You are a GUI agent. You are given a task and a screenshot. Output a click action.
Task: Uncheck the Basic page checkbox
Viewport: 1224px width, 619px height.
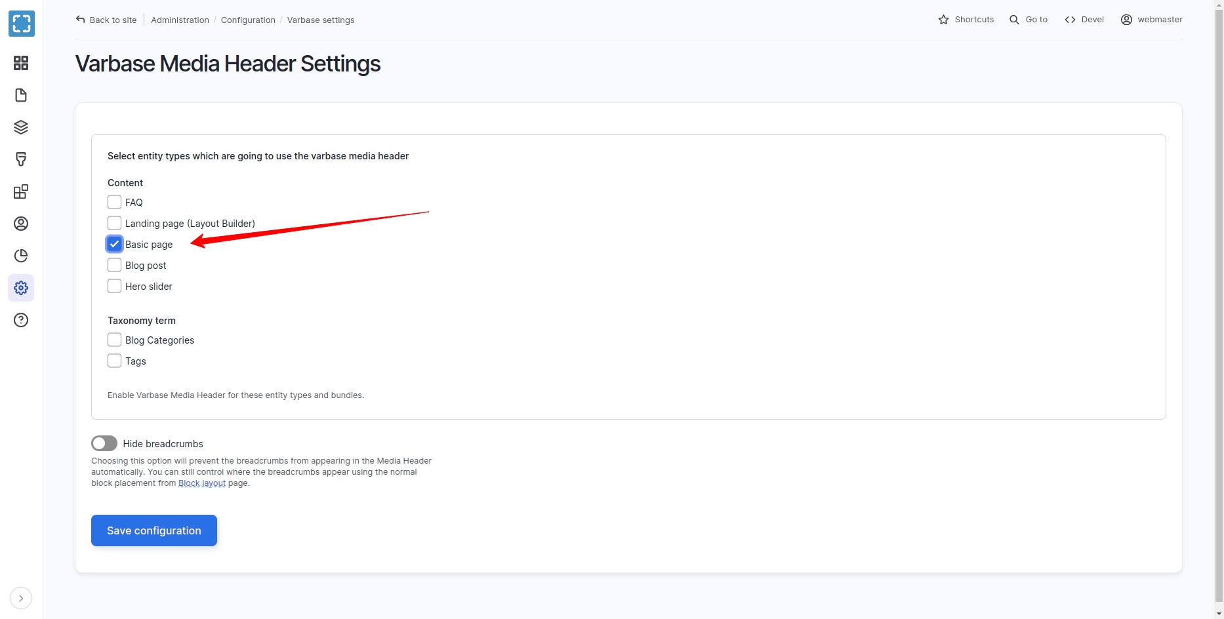pos(114,244)
